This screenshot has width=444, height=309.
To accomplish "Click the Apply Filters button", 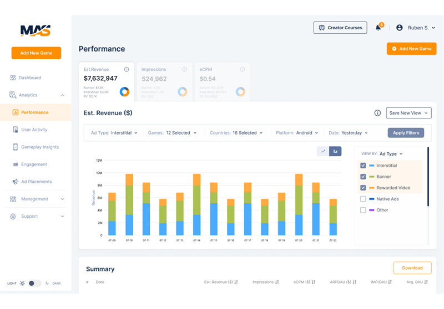I will (x=406, y=133).
